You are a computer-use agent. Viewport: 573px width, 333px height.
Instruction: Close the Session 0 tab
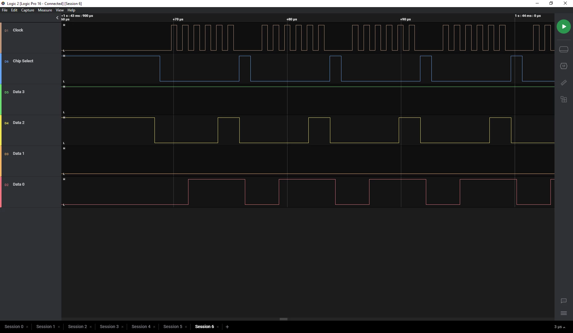[27, 327]
